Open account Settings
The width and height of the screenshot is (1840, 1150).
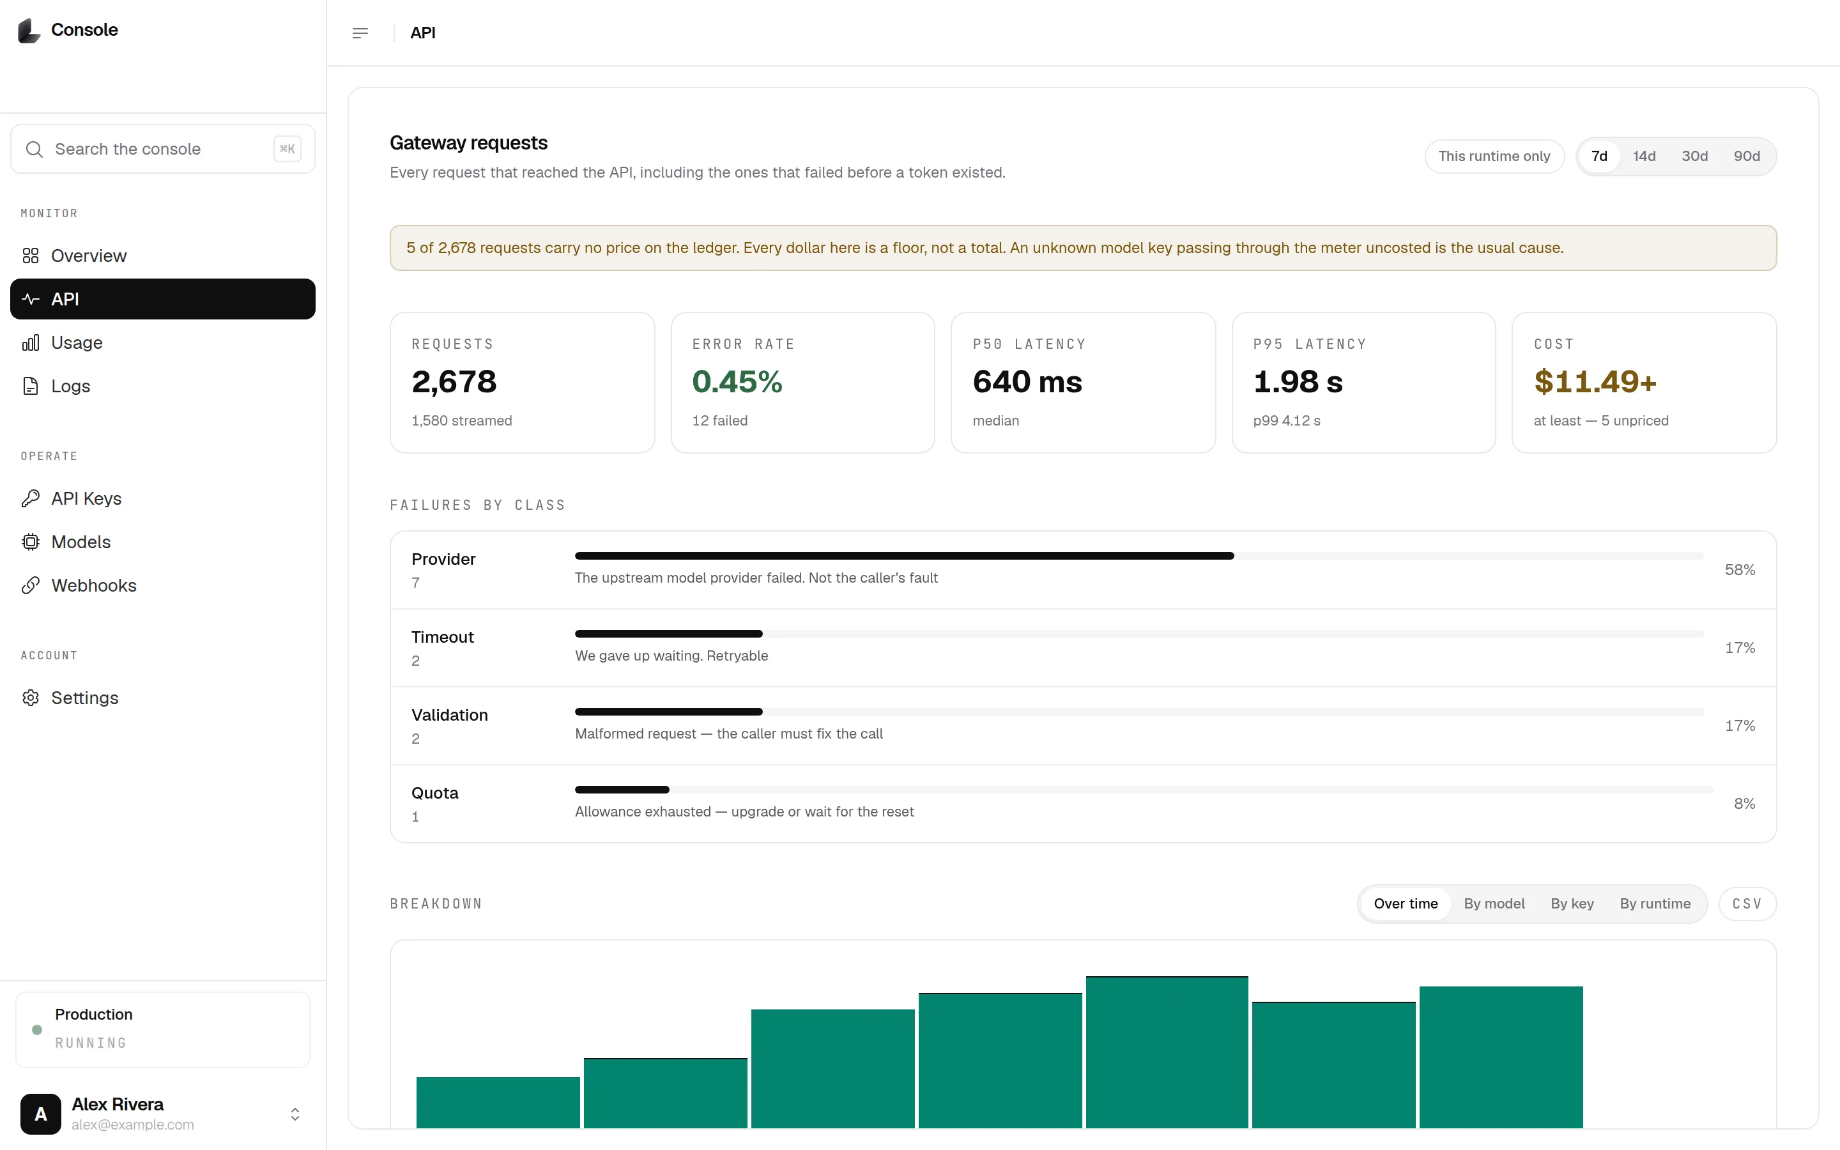[x=163, y=698]
